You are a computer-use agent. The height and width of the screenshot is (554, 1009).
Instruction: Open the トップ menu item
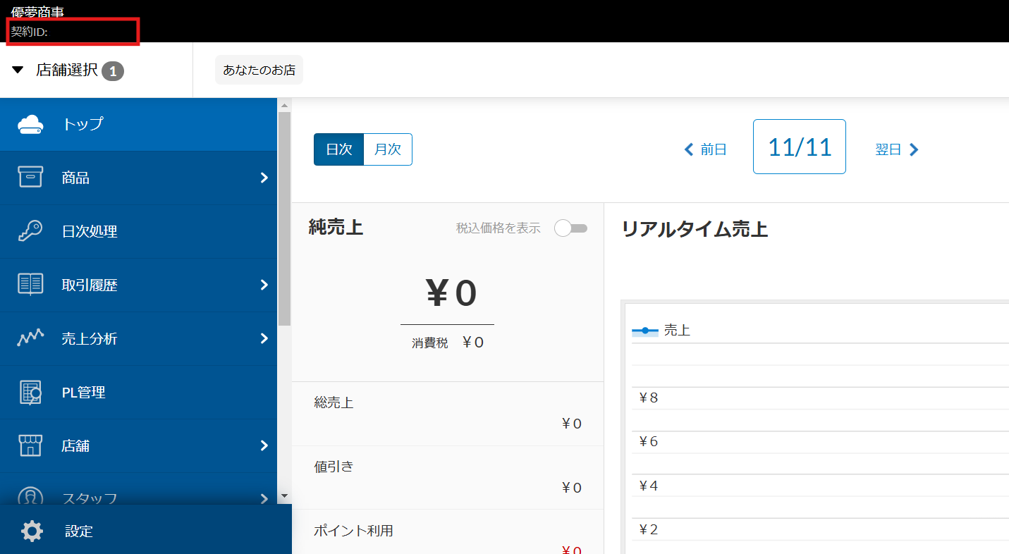pyautogui.click(x=139, y=124)
